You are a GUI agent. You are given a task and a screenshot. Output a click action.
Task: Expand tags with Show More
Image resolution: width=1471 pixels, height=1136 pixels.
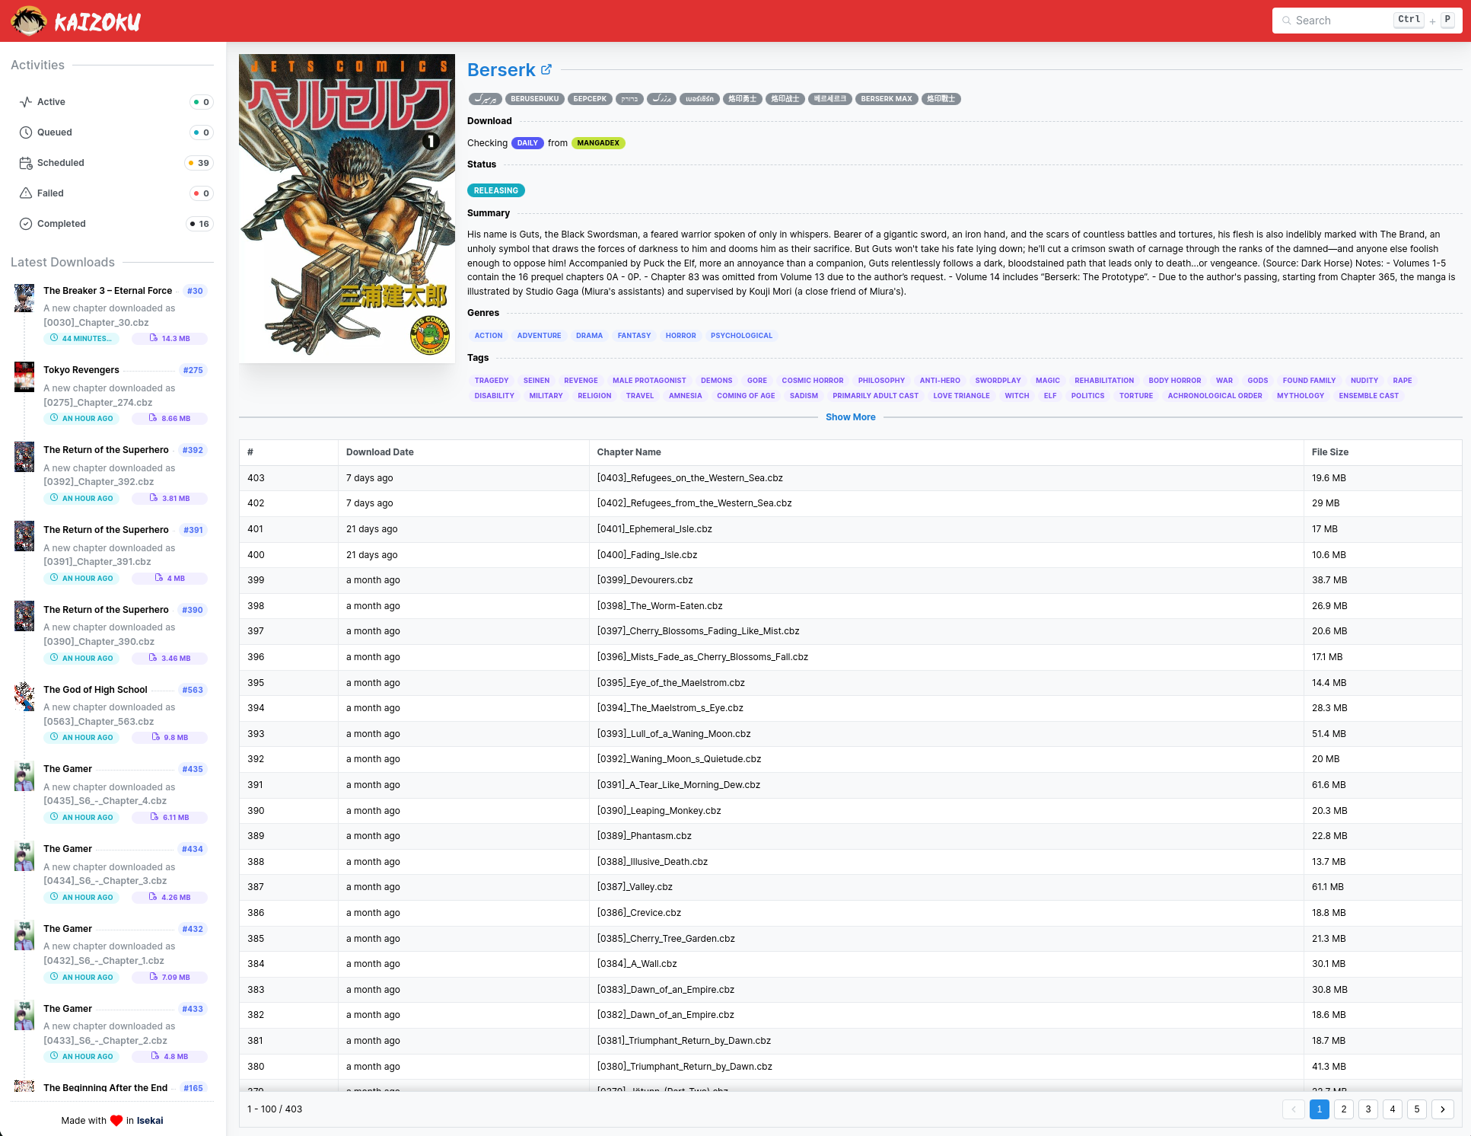point(850,417)
